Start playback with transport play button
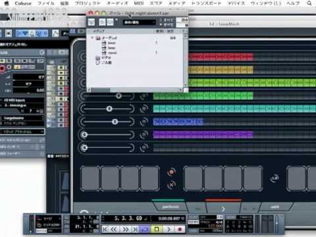Image resolution: width=316 pixels, height=237 pixels. pos(169,229)
